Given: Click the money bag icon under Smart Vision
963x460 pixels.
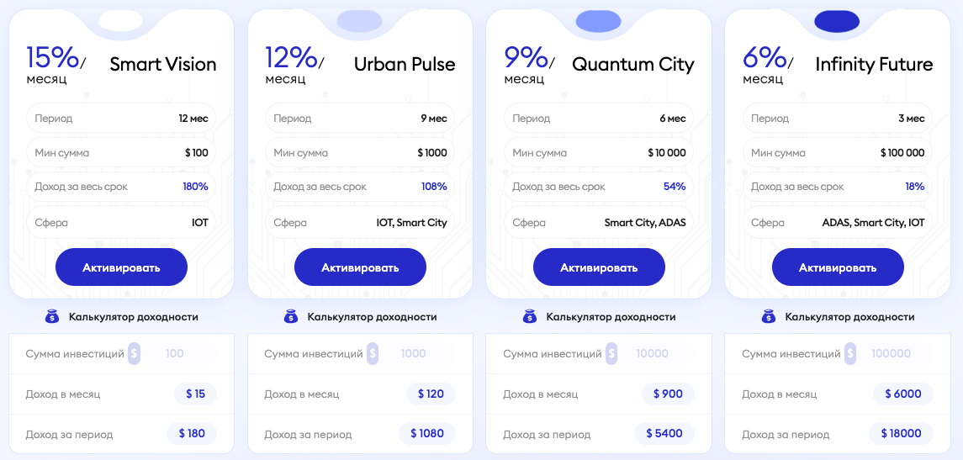Looking at the screenshot, I should click(x=52, y=317).
